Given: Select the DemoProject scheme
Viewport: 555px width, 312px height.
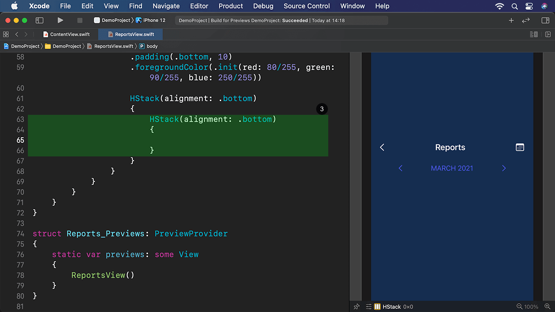Looking at the screenshot, I should pyautogui.click(x=112, y=20).
